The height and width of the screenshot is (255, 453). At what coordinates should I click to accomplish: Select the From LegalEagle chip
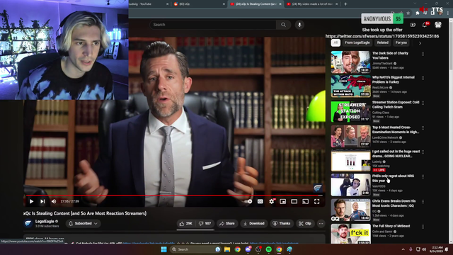(357, 42)
